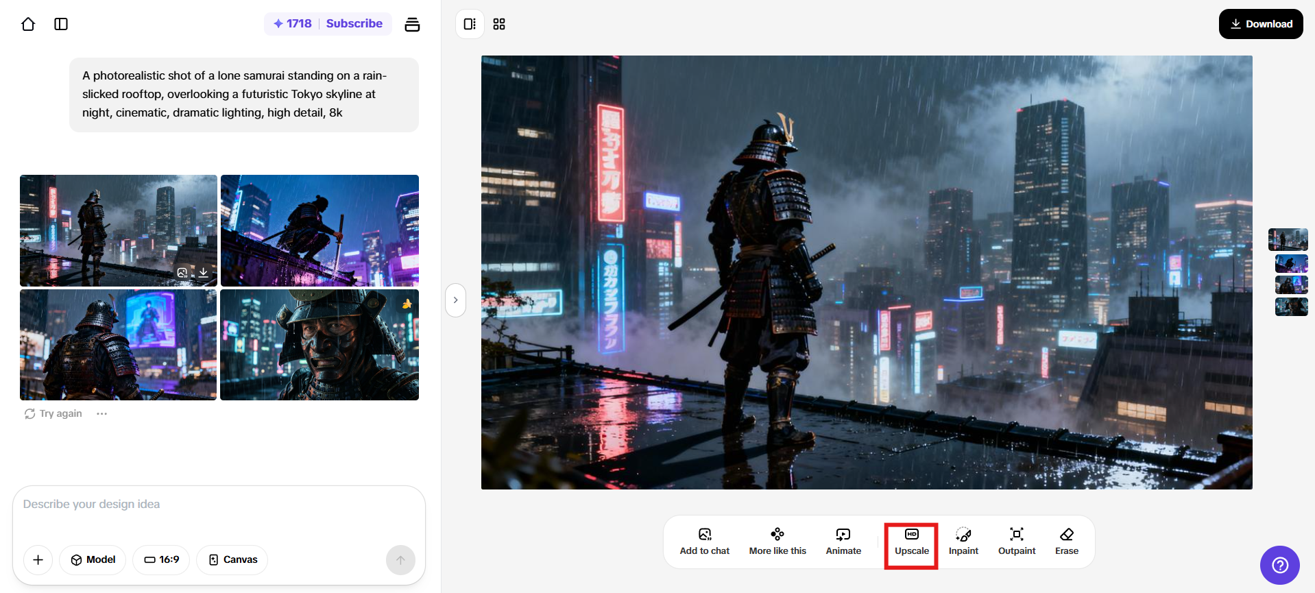Download first result via thumbnail overlay icon
Viewport: 1315px width, 593px height.
point(204,272)
